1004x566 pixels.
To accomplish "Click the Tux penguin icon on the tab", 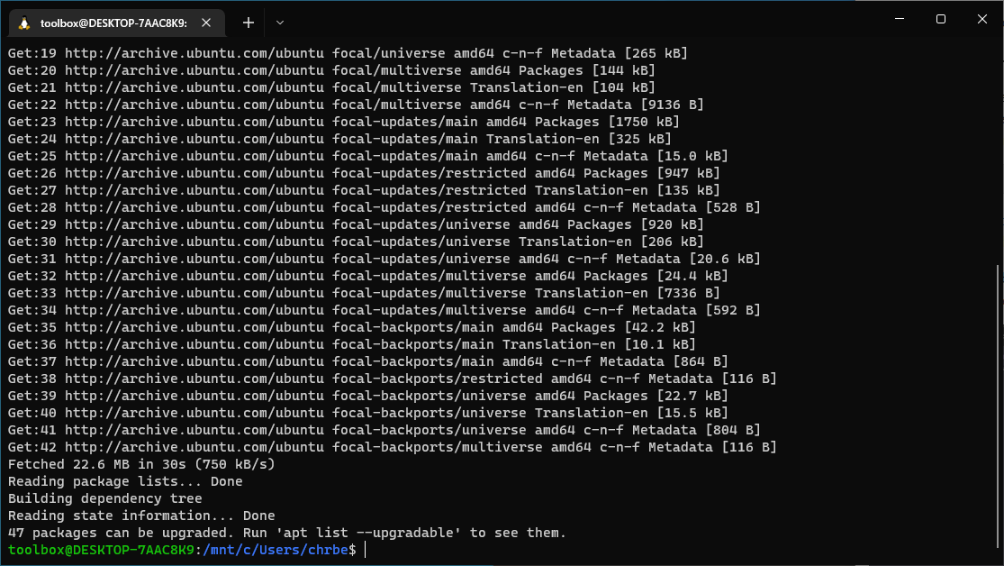I will 24,23.
